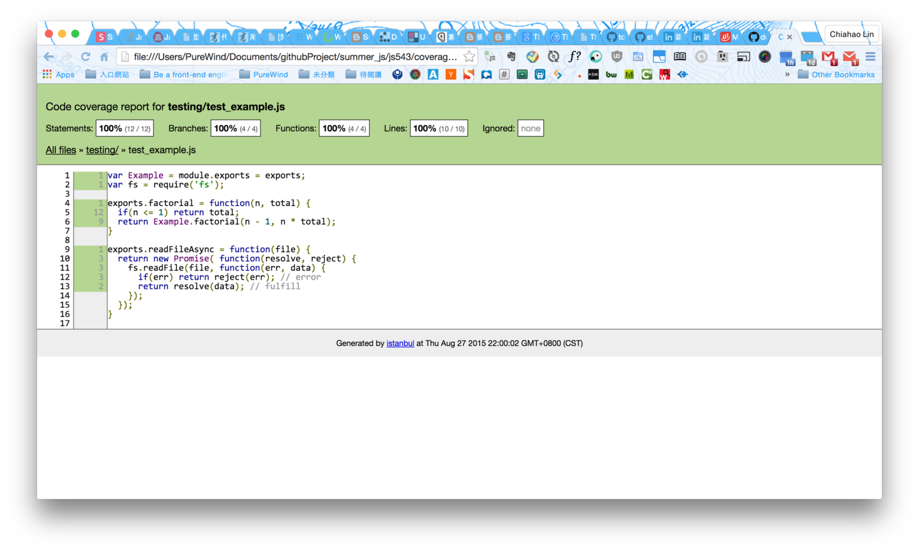Open the 'bw' bookmark icon
Viewport: 919px width, 552px height.
611,75
